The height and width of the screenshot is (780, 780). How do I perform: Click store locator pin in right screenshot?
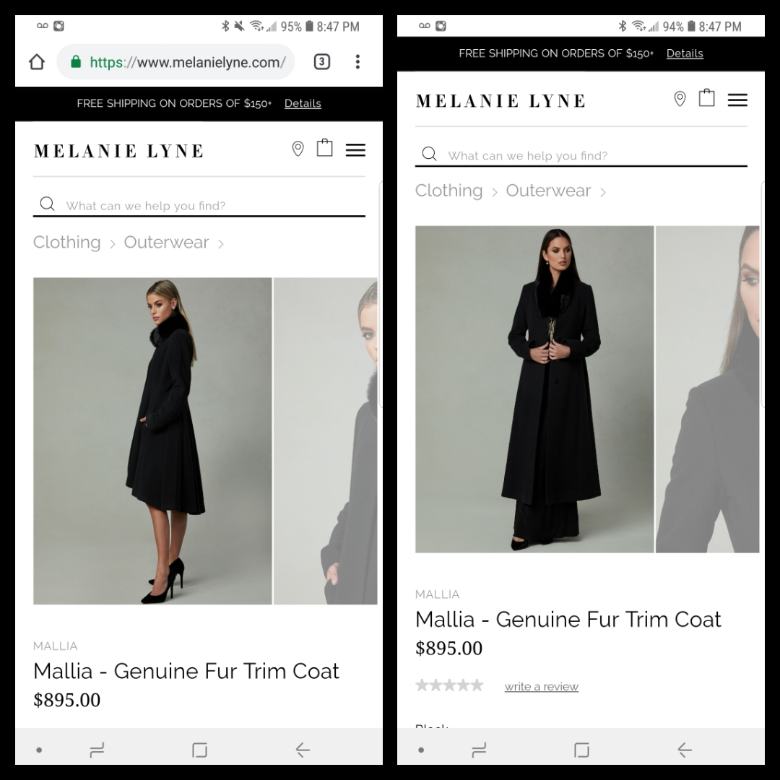tap(680, 99)
